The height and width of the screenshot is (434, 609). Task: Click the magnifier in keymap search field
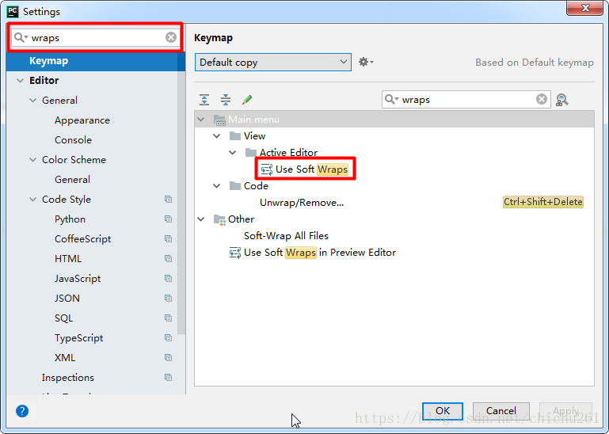(391, 100)
